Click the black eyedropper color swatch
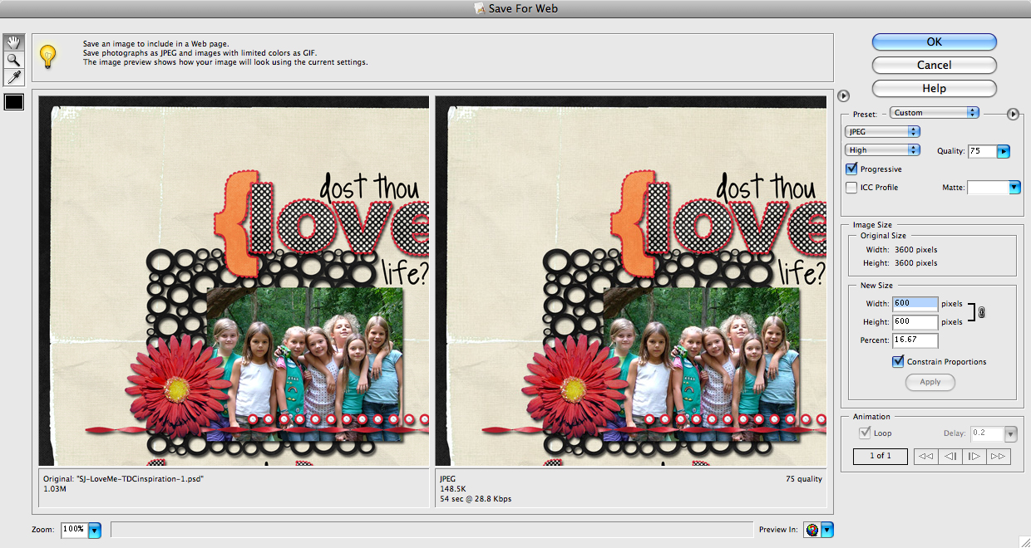Viewport: 1031px width, 548px height. 14,102
